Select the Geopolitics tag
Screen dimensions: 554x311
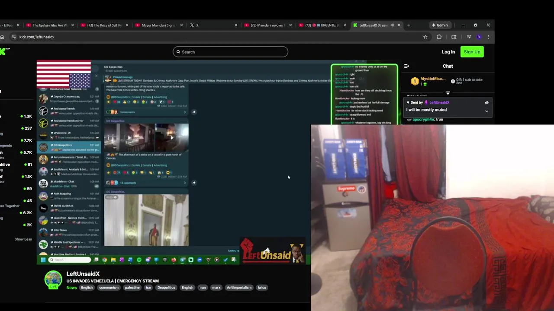pos(166,288)
